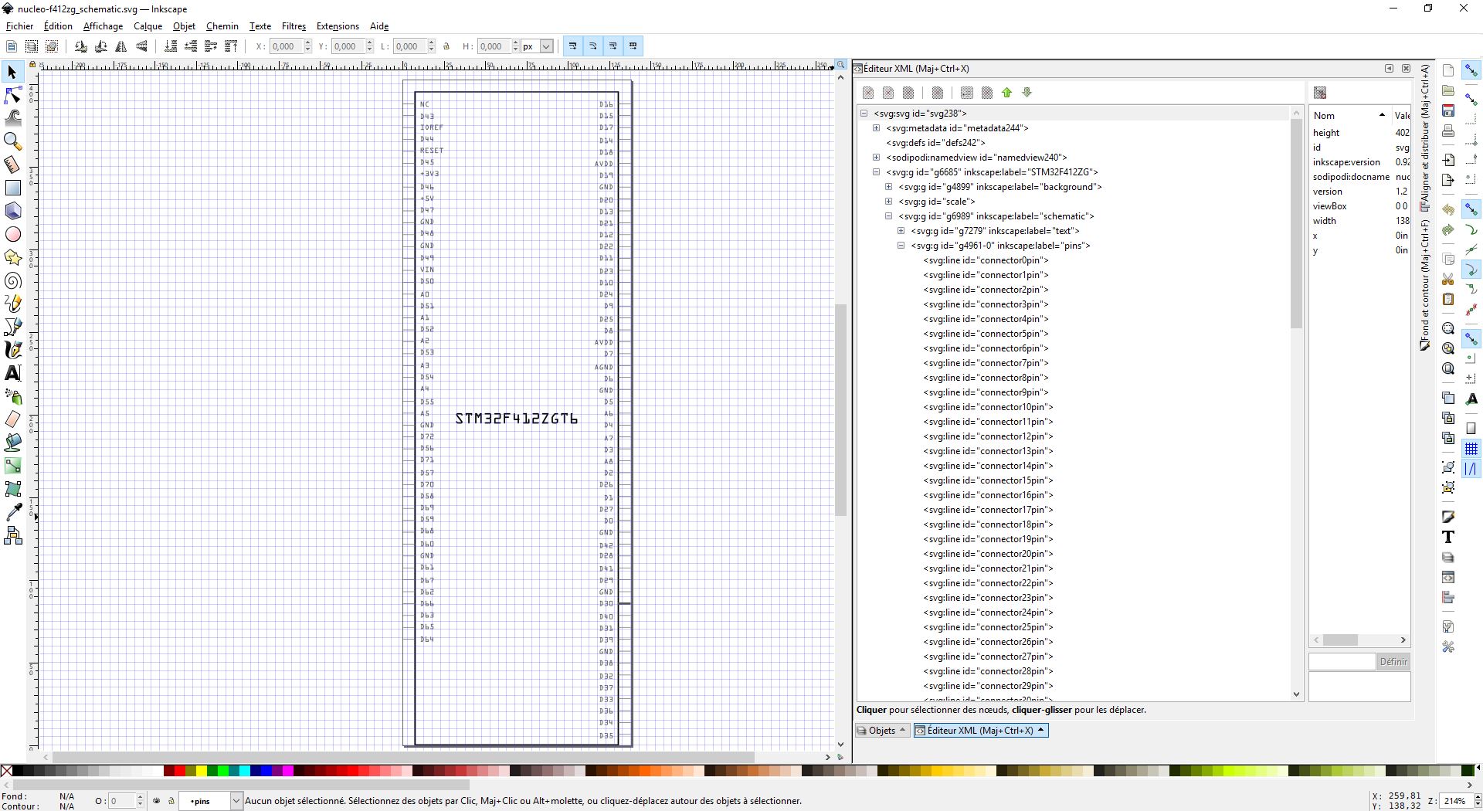
Task: Expand the svg:metadata node
Action: (x=876, y=128)
